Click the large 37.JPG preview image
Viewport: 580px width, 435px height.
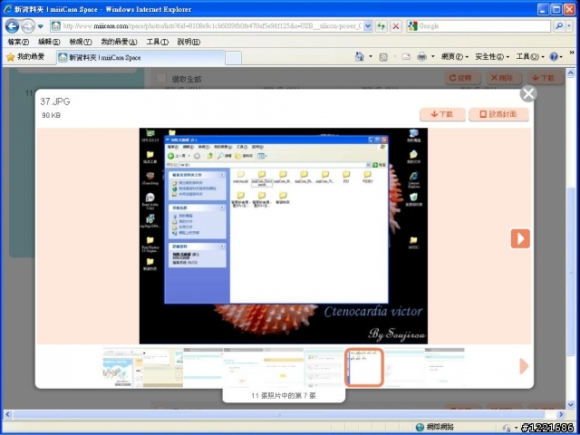point(284,236)
